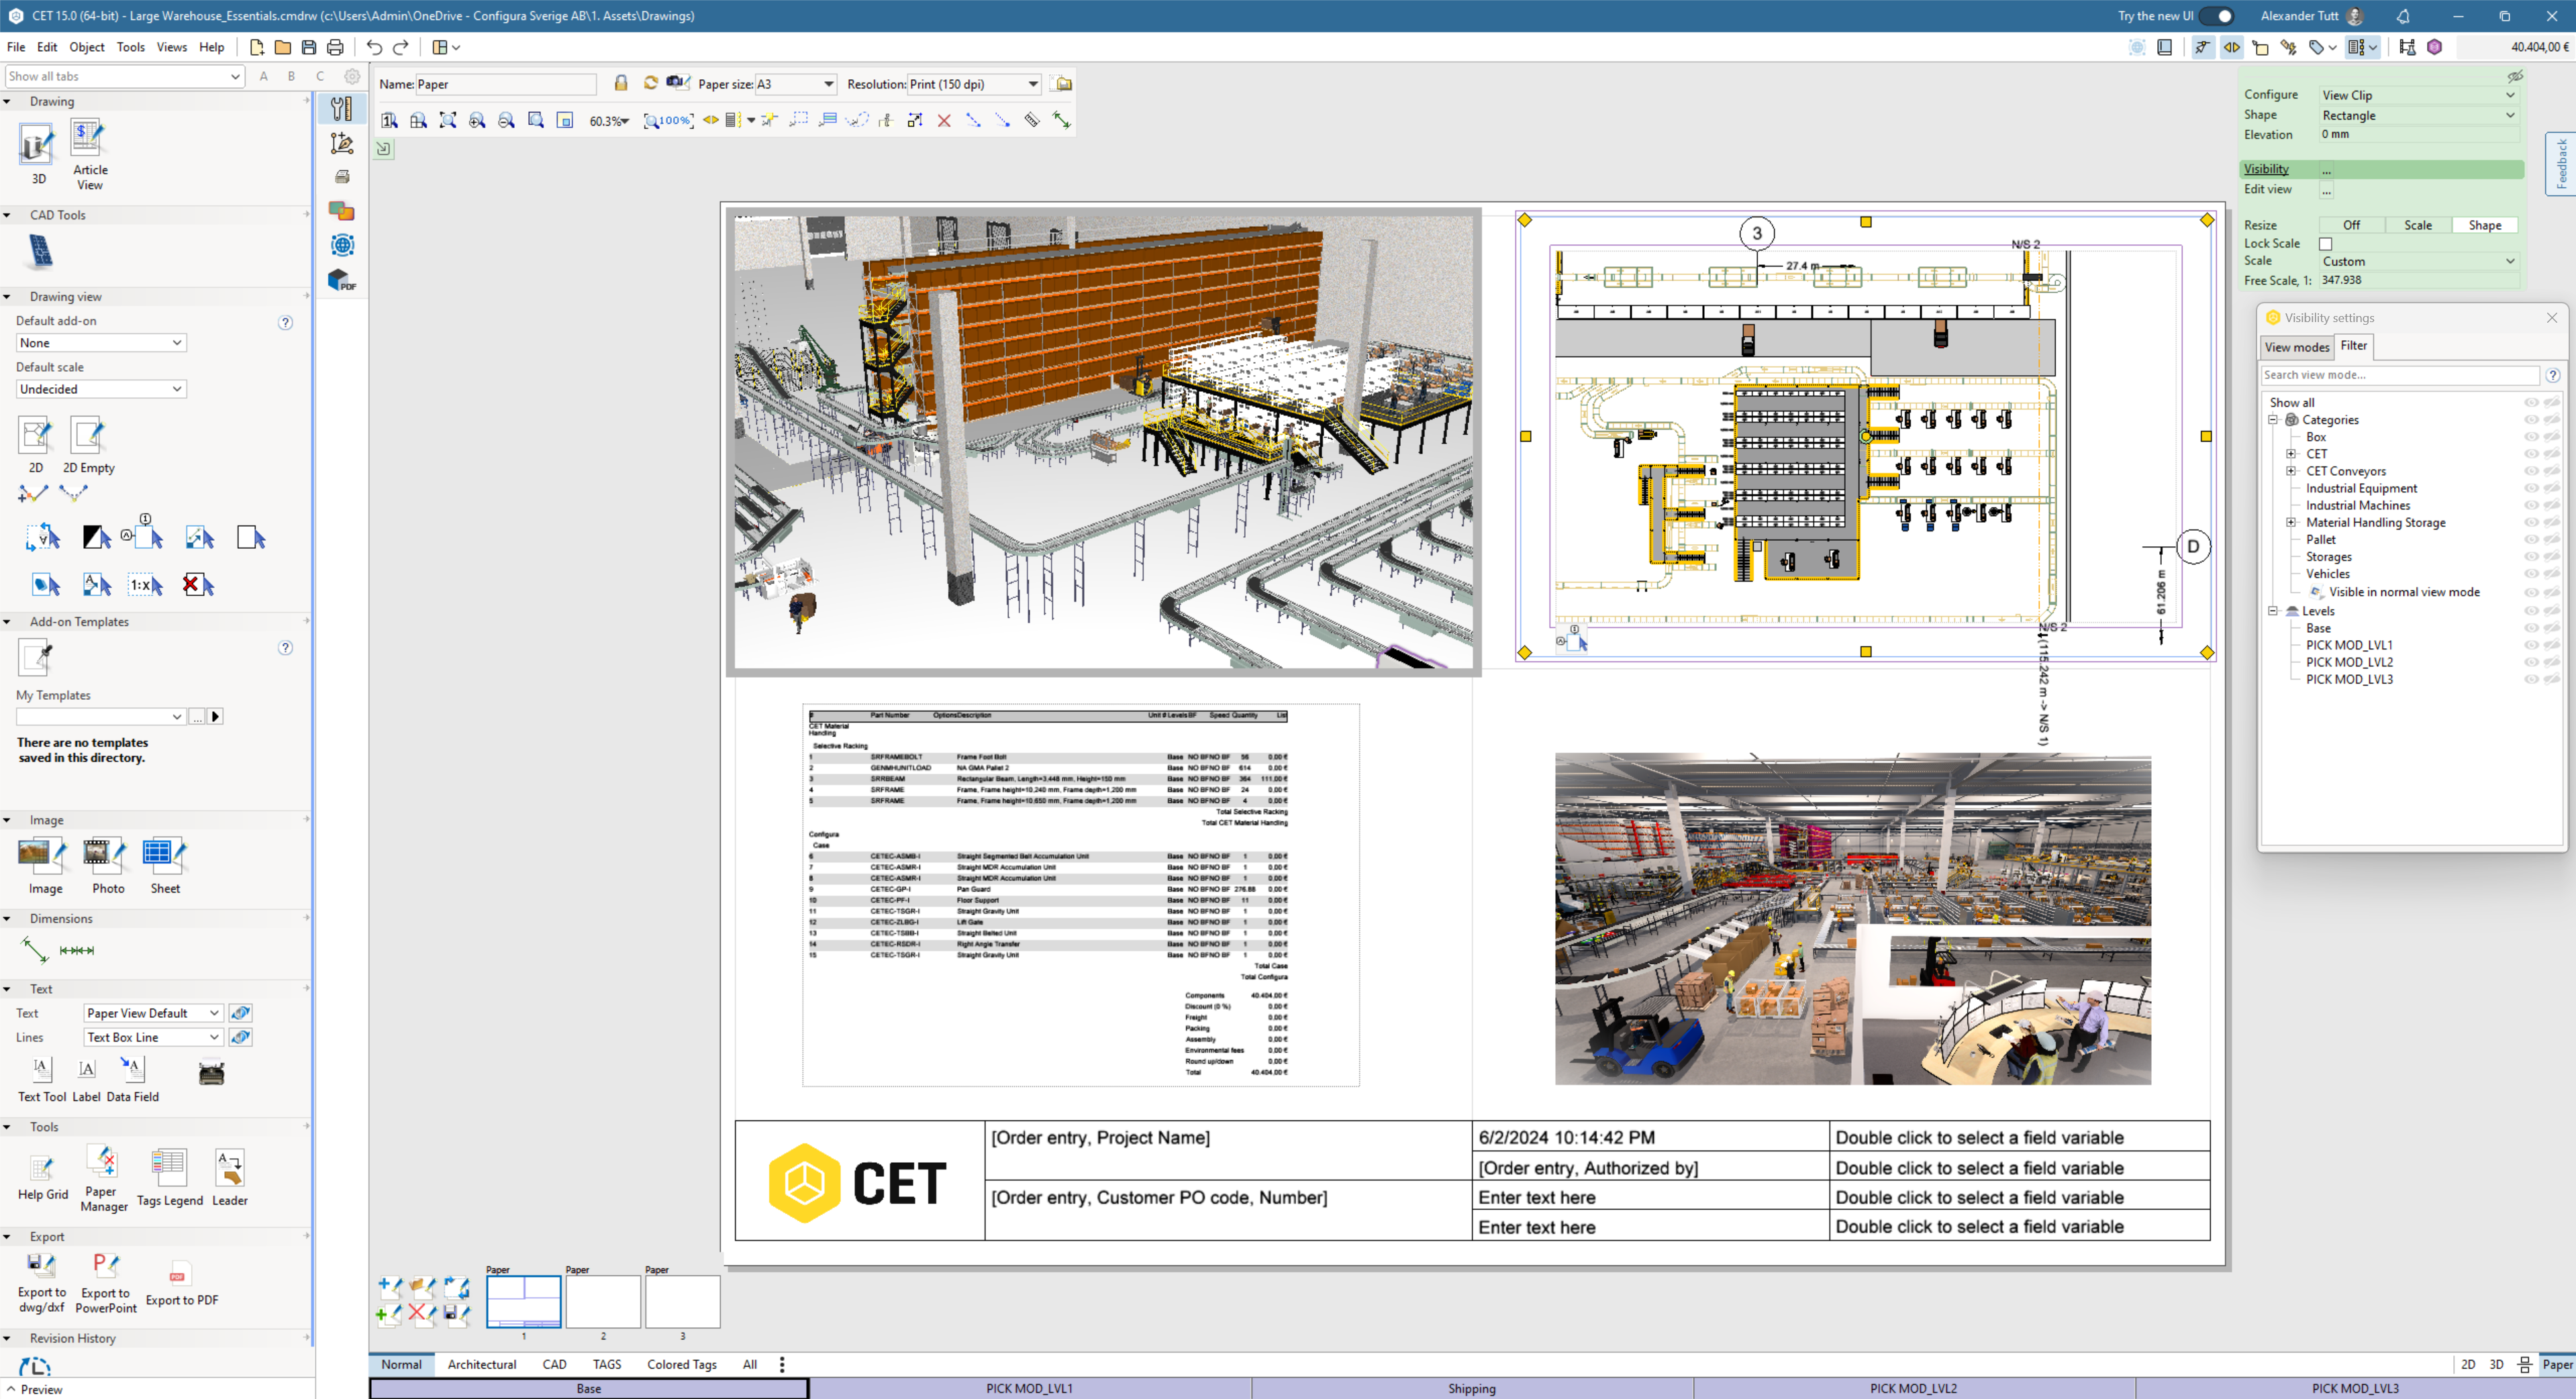This screenshot has height=1399, width=2576.
Task: Open the color settings palette in left toolbar
Action: tap(341, 211)
